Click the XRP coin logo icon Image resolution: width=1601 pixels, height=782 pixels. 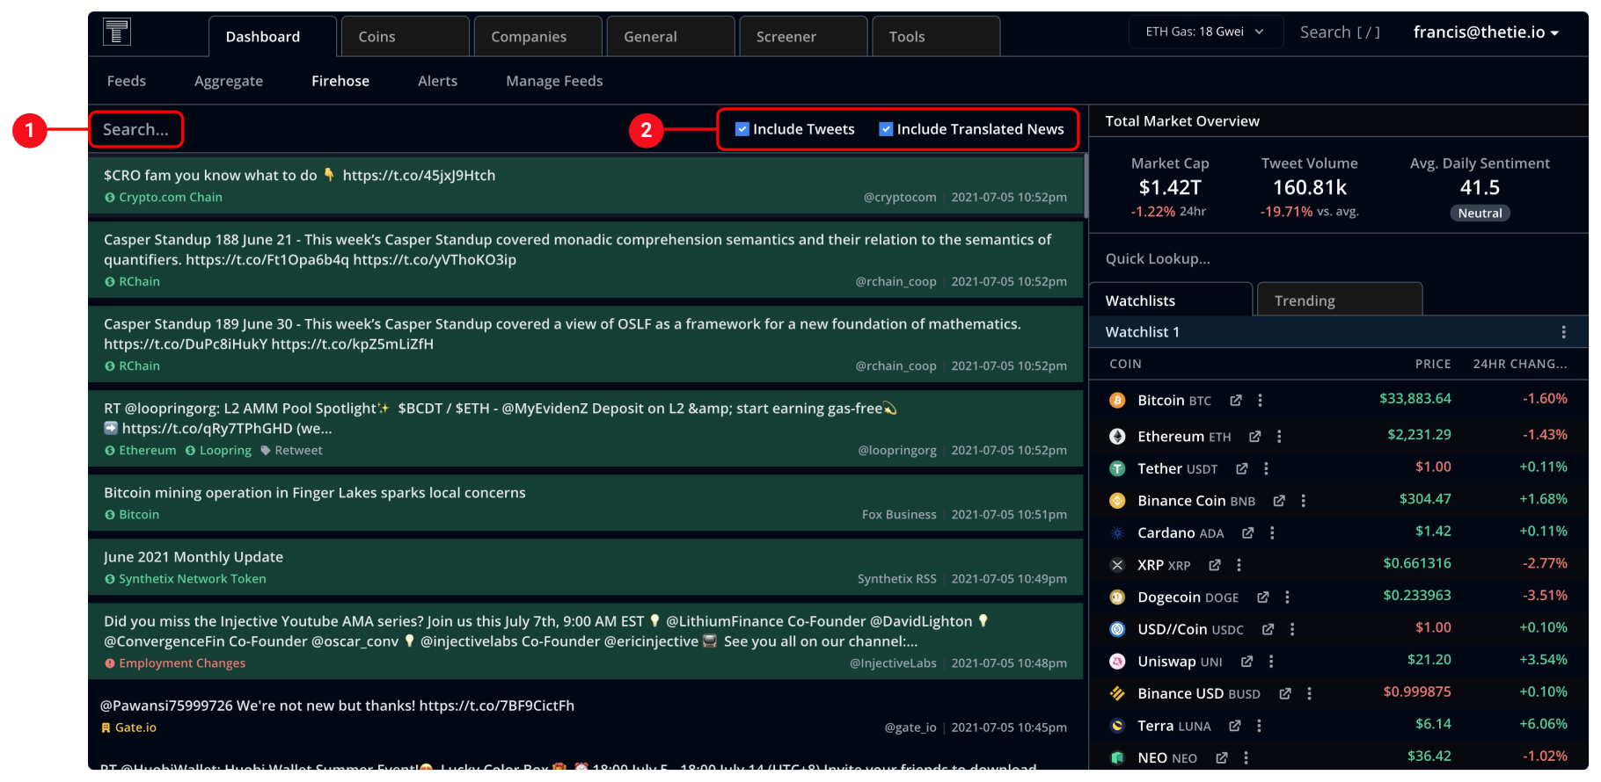(1117, 565)
